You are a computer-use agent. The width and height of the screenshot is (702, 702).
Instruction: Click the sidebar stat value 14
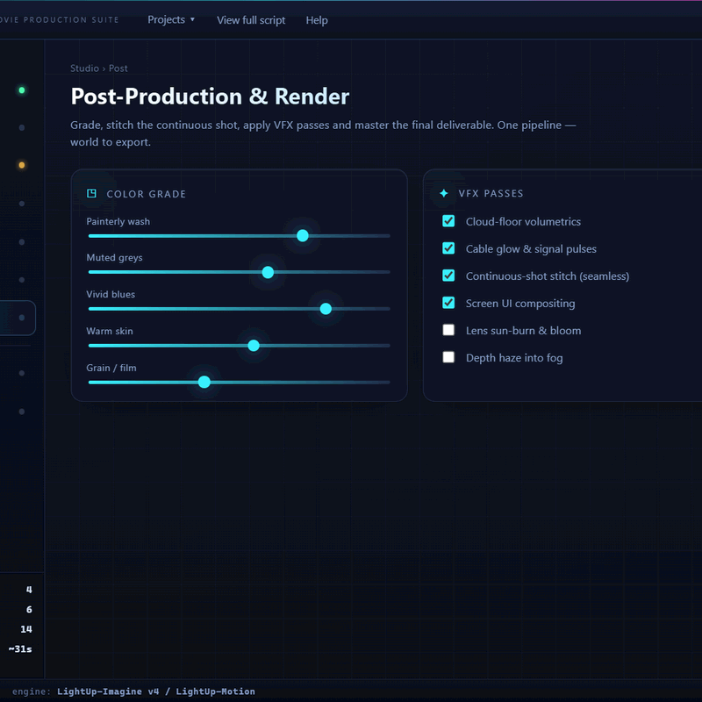26,629
